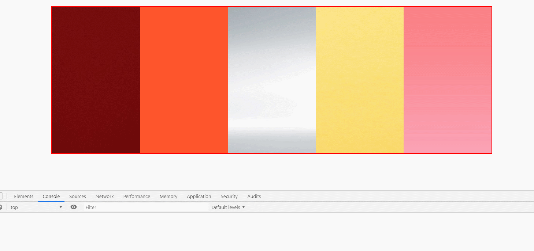
Task: Click the silver gradient image panel
Action: [x=272, y=80]
